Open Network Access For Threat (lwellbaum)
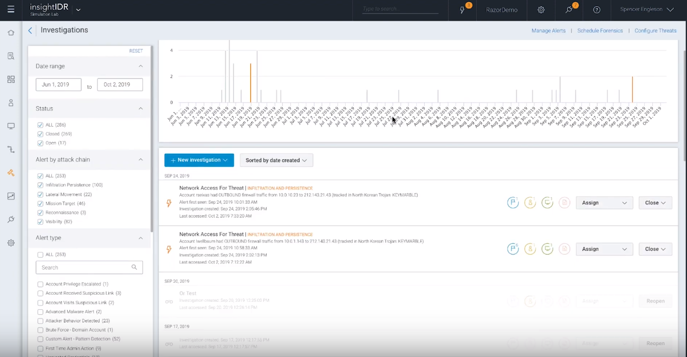The width and height of the screenshot is (687, 357). tap(211, 234)
